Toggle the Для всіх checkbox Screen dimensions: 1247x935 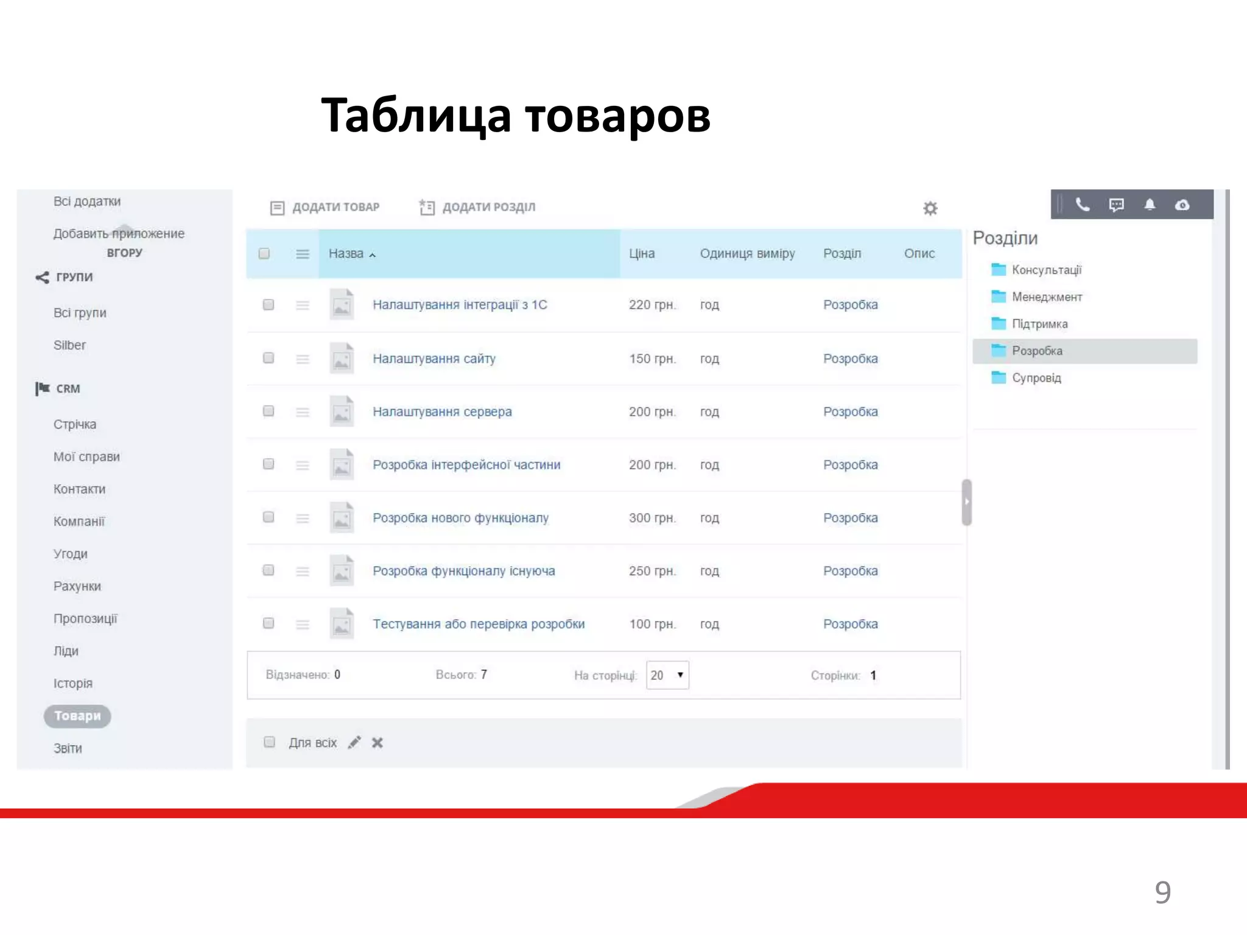269,741
